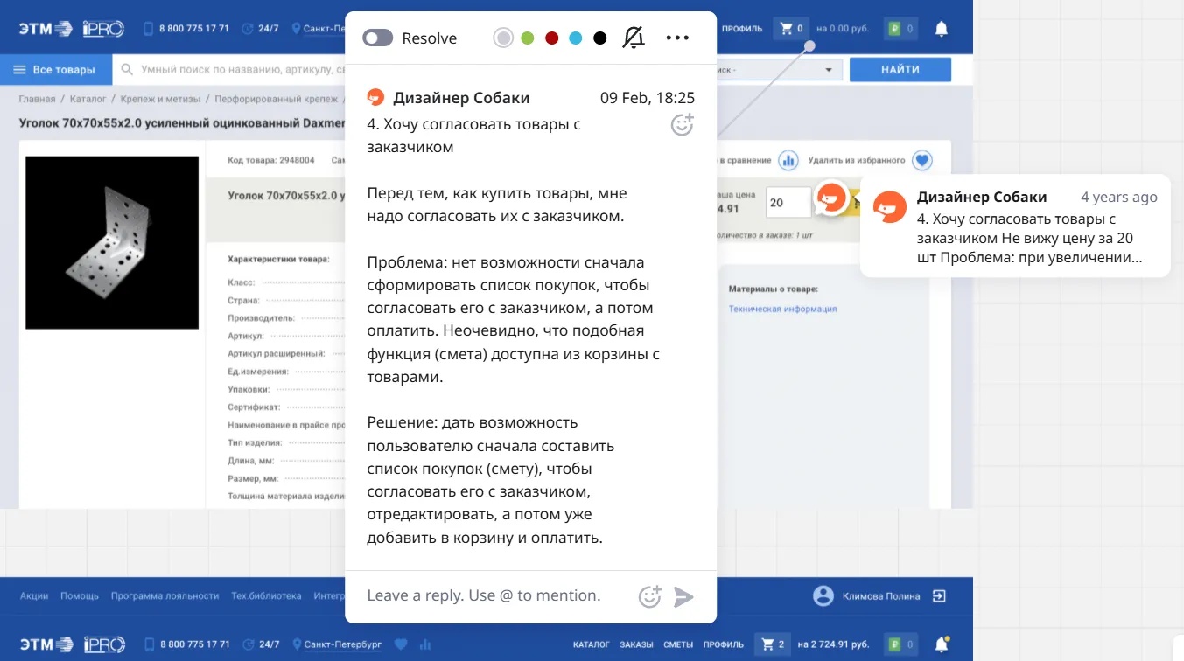Click the heart icon in the bottom bar
This screenshot has height=661, width=1184.
[402, 644]
